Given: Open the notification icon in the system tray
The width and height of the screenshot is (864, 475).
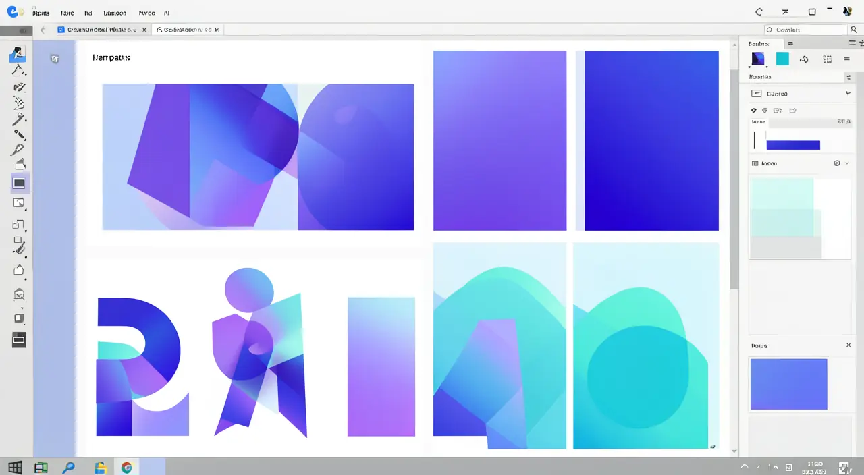Looking at the screenshot, I should tap(844, 467).
